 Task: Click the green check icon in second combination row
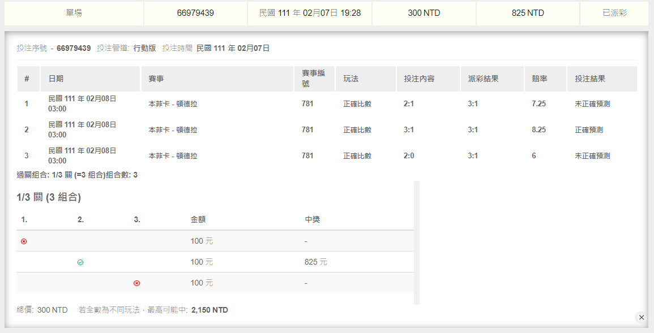[80, 262]
